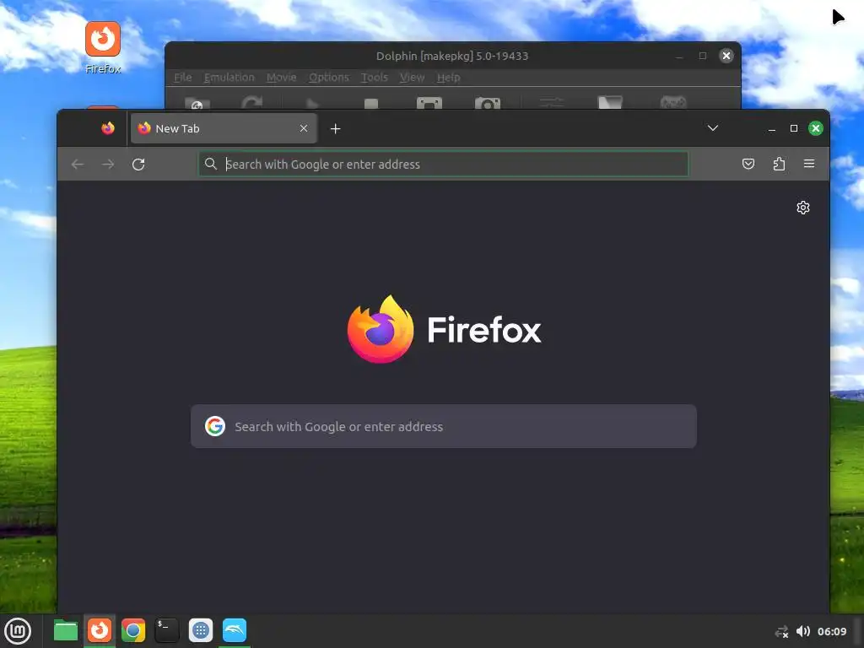Click Dolphin Play toolbar icon
The image size is (864, 648).
tap(312, 103)
